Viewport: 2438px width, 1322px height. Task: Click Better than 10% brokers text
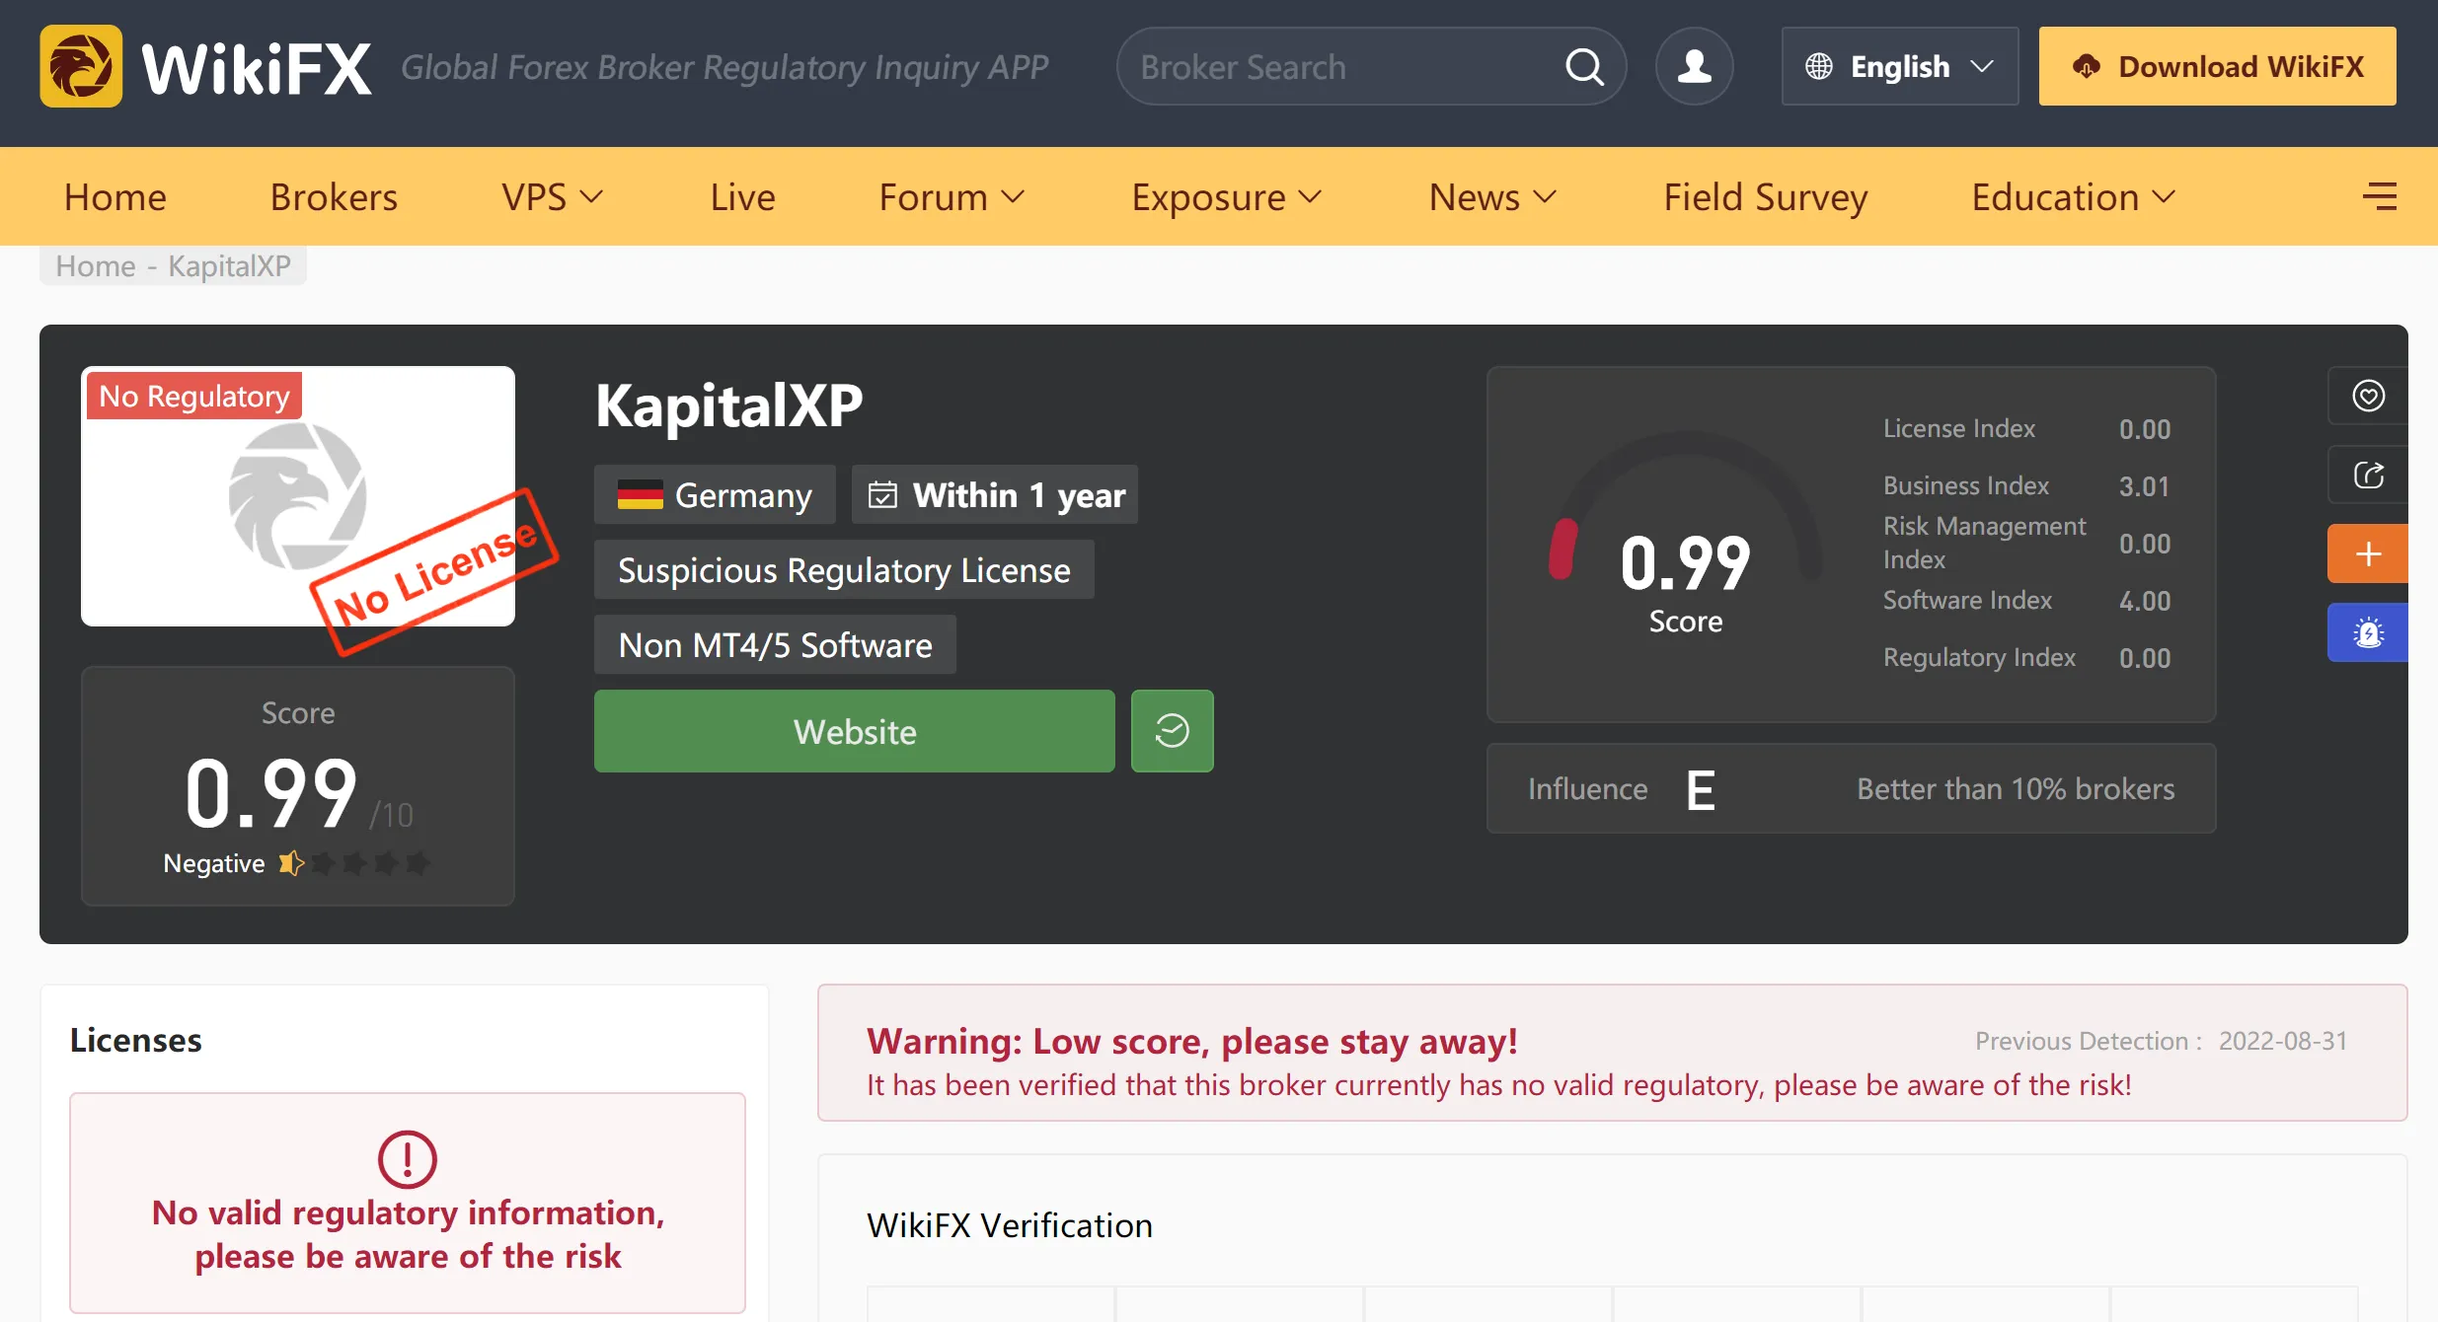tap(2016, 789)
